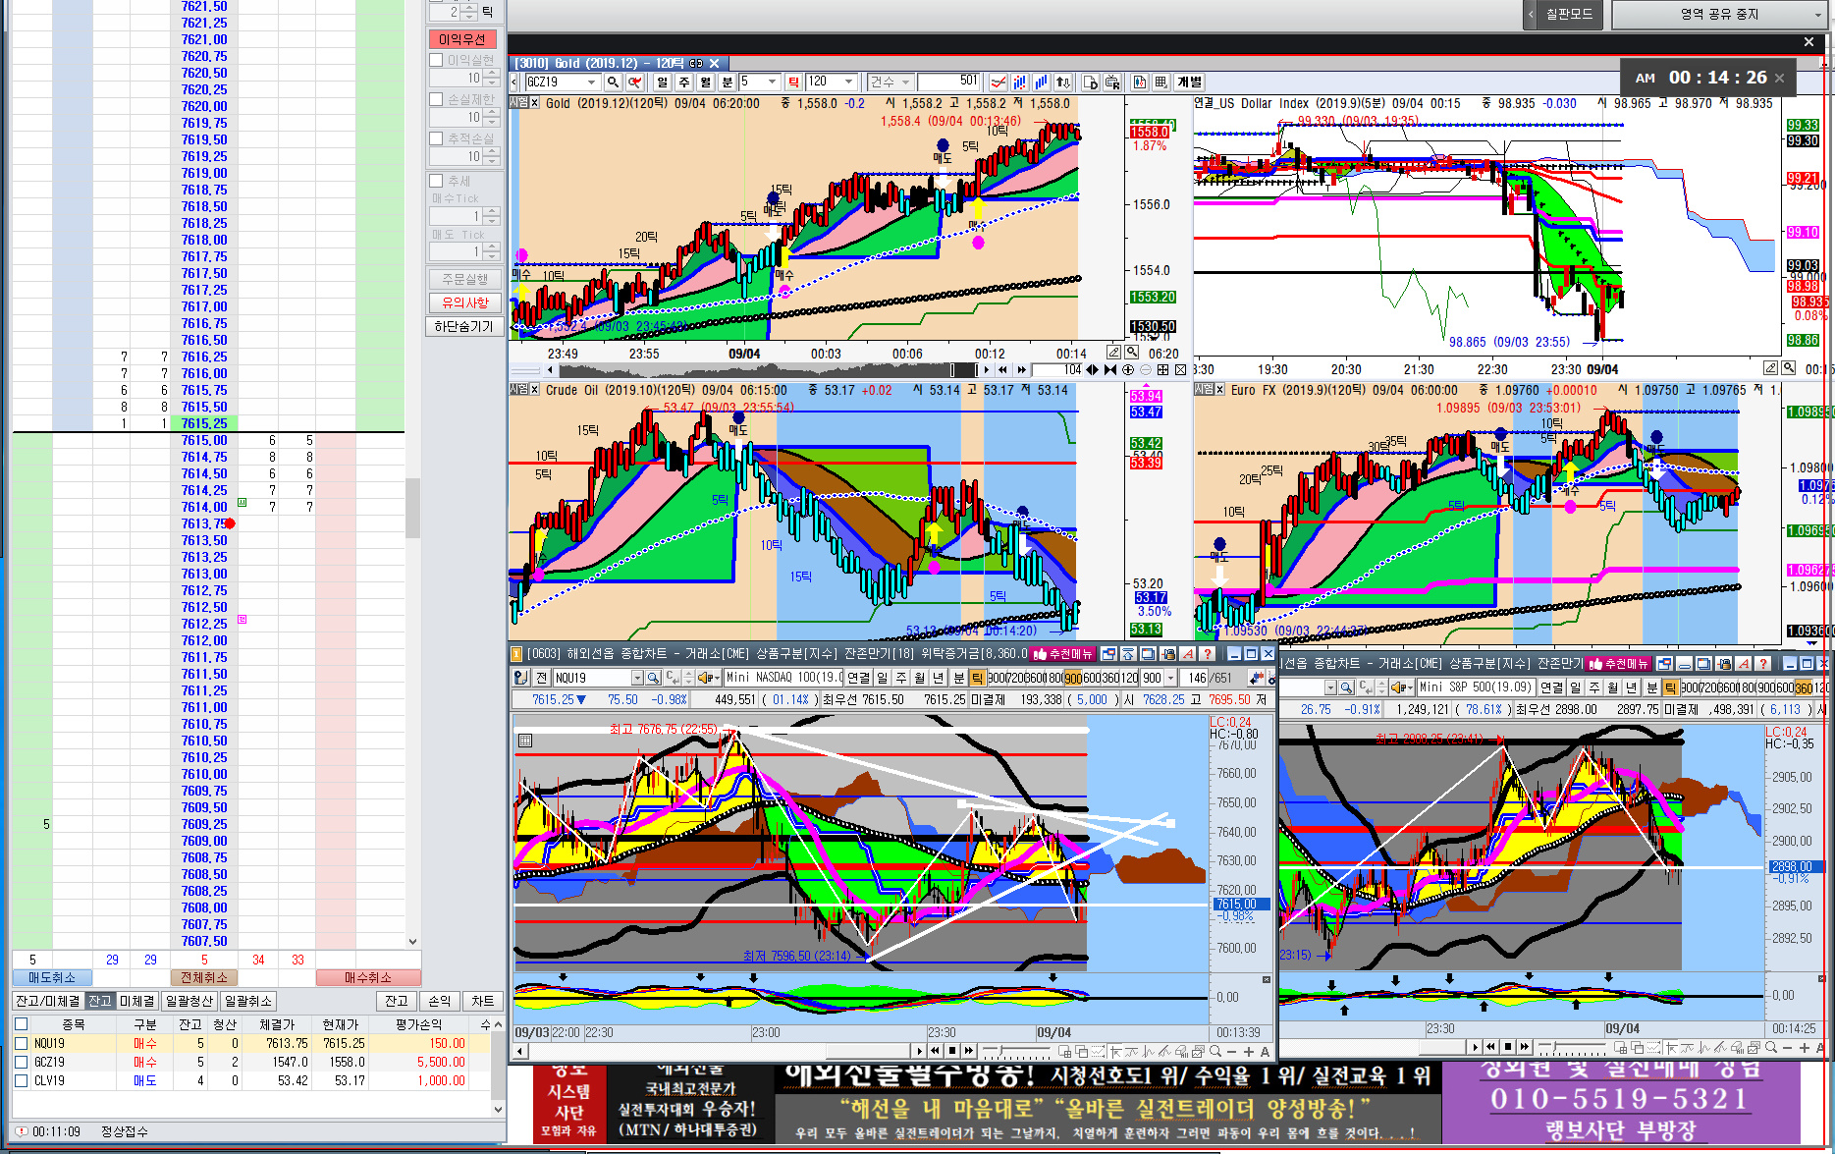The image size is (1835, 1154).
Task: Click screen R icon in Gold toolbar
Action: (1112, 82)
